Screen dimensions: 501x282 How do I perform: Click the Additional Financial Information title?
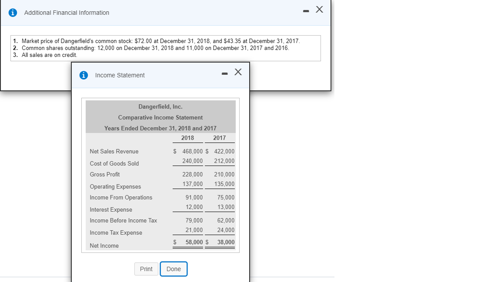point(67,13)
